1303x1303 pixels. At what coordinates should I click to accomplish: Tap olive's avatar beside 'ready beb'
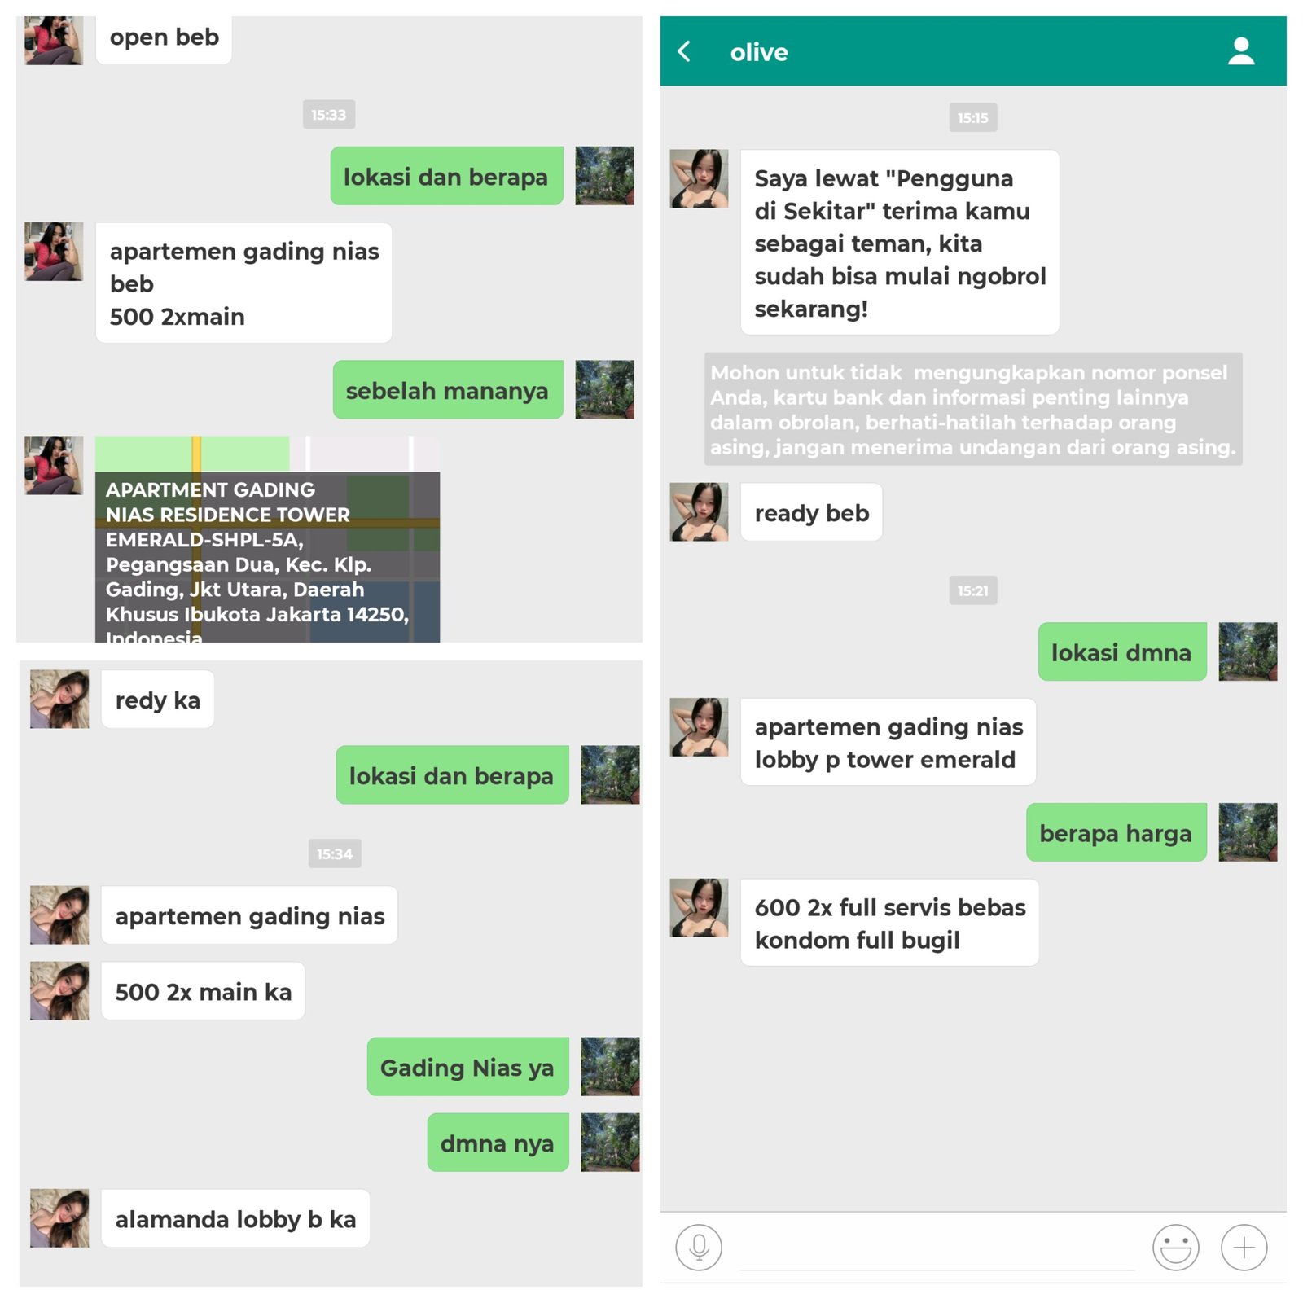tap(699, 511)
